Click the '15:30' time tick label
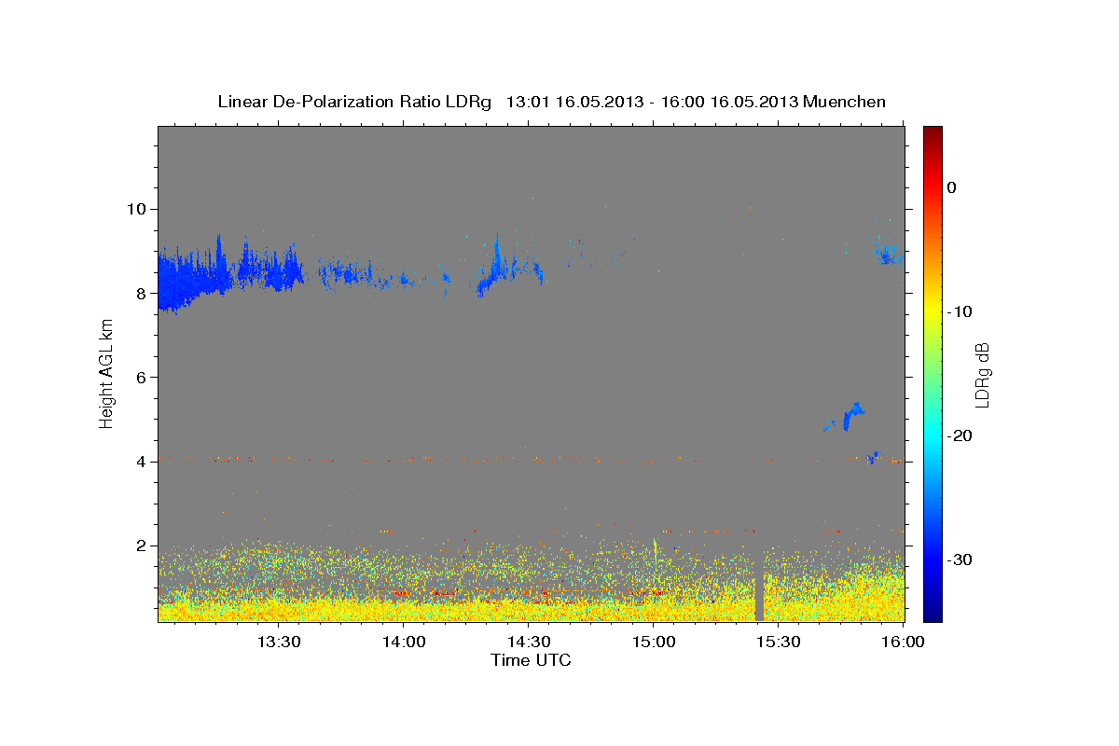The height and width of the screenshot is (746, 1119). (779, 642)
